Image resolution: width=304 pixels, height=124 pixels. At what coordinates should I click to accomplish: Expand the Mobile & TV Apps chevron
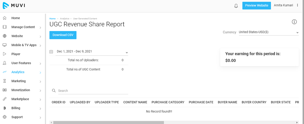coord(40,46)
